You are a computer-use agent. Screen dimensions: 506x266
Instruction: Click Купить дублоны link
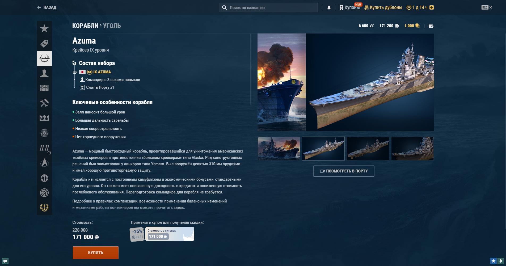pos(383,7)
